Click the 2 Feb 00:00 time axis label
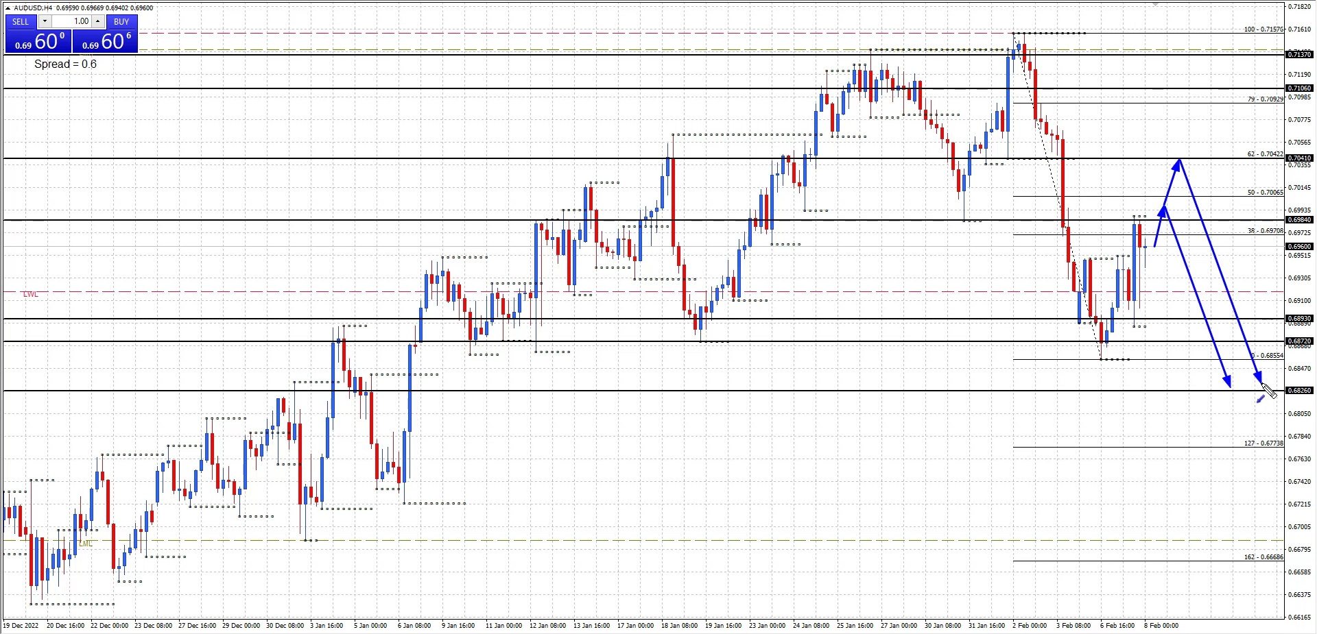This screenshot has width=1317, height=634. [x=1030, y=626]
